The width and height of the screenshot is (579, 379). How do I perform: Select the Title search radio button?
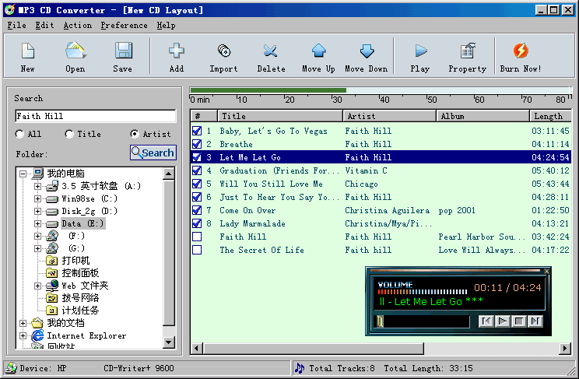pos(69,134)
